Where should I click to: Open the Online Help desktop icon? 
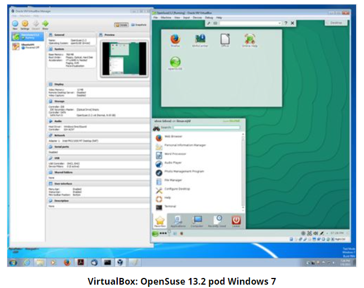pos(250,39)
